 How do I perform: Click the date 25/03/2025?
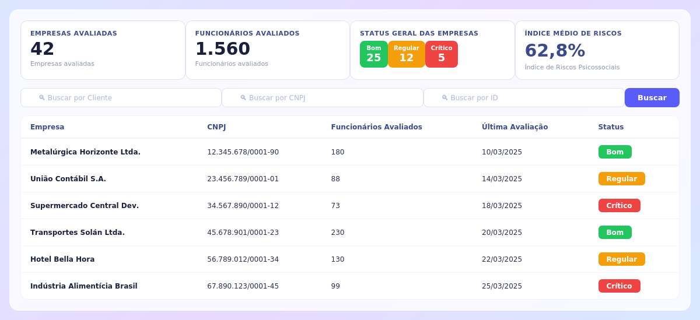coord(502,286)
